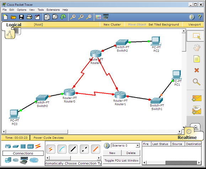Select Router2 on the canvas
Screen dimensions: 206x169
pos(96,53)
